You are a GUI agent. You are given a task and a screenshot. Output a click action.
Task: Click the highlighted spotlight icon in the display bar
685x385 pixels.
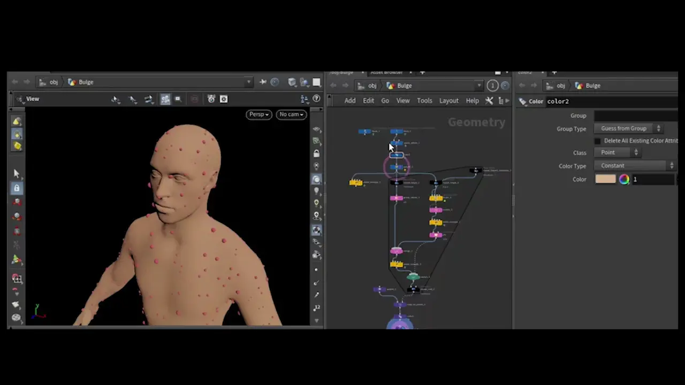click(316, 180)
